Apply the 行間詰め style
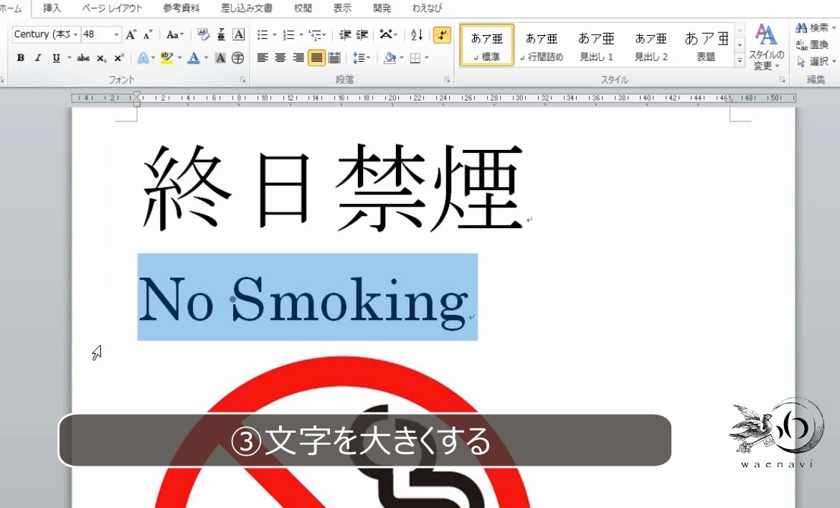Image resolution: width=840 pixels, height=508 pixels. tap(542, 45)
